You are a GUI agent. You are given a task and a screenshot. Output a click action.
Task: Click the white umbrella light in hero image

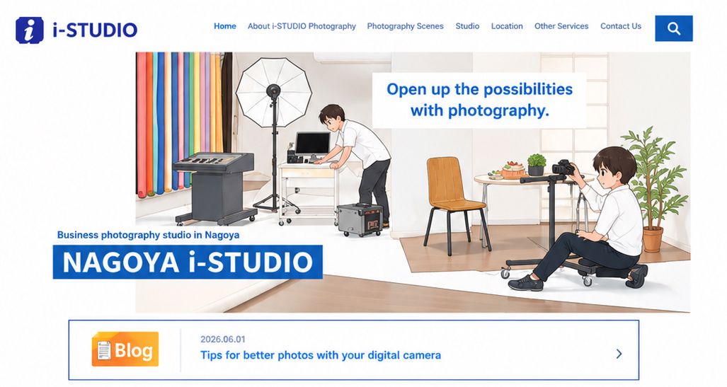coord(273,92)
